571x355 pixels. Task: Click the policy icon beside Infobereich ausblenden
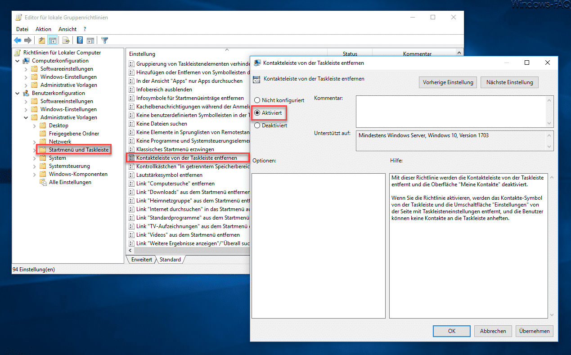132,90
